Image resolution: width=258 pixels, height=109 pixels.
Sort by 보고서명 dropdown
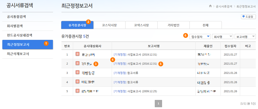pos(245,37)
